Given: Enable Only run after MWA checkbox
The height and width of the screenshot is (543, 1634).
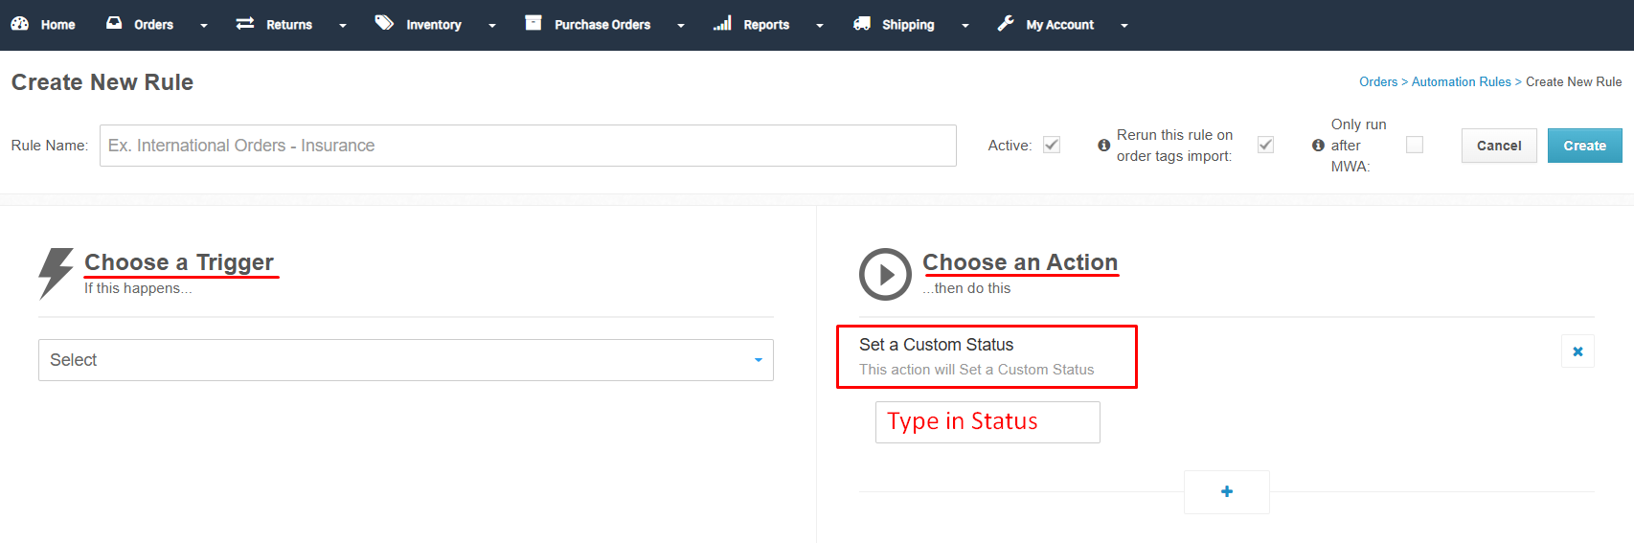Looking at the screenshot, I should 1414,145.
